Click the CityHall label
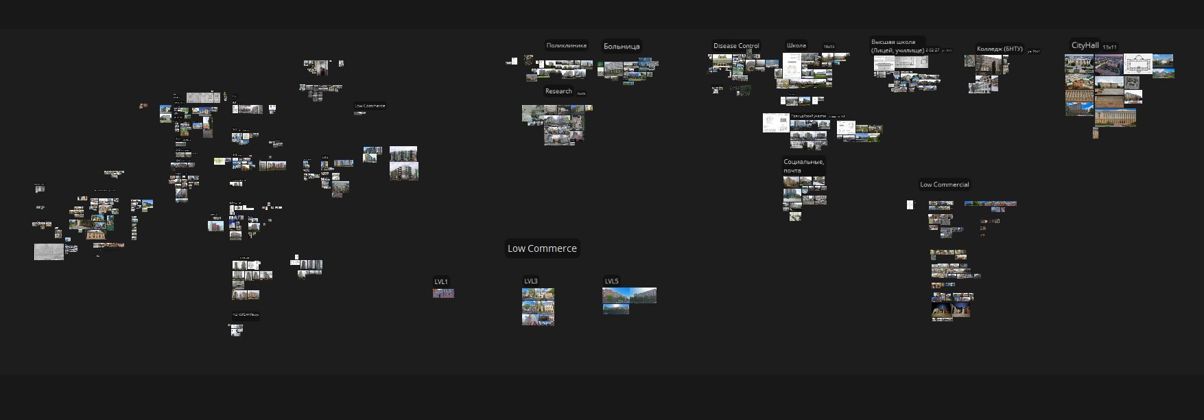The width and height of the screenshot is (1204, 420). pyautogui.click(x=1085, y=45)
